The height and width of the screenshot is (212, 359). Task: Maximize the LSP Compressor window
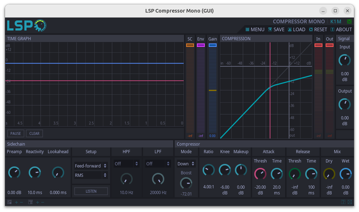[x=335, y=11]
